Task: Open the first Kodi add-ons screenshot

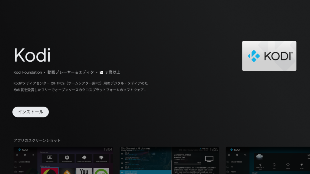Action: [63, 160]
